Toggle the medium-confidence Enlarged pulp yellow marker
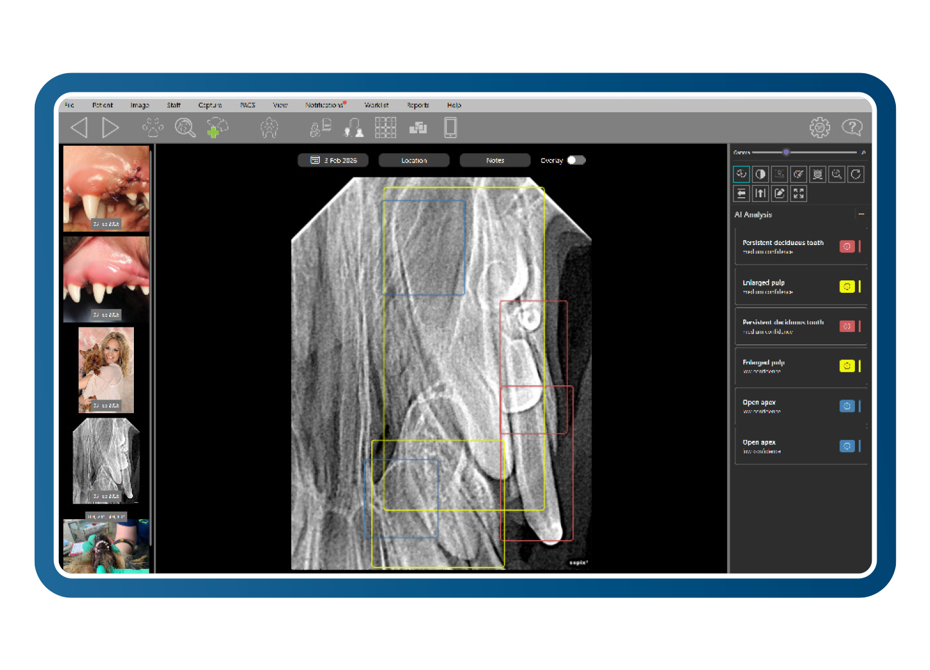The height and width of the screenshot is (670, 930). pyautogui.click(x=847, y=287)
